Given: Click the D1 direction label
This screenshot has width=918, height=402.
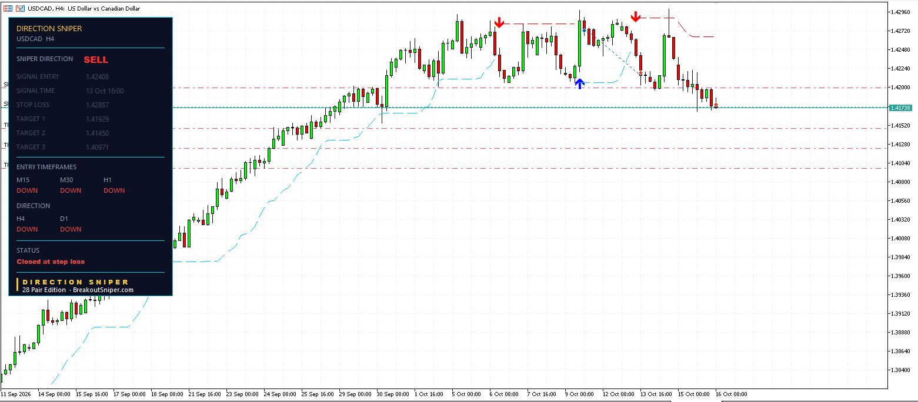Looking at the screenshot, I should pyautogui.click(x=64, y=219).
